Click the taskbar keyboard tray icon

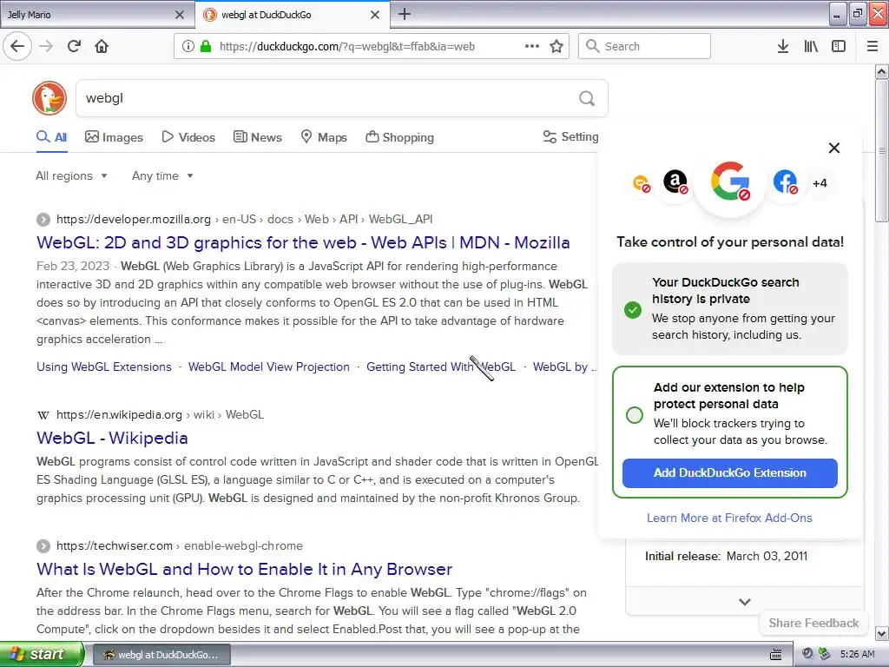point(776,655)
